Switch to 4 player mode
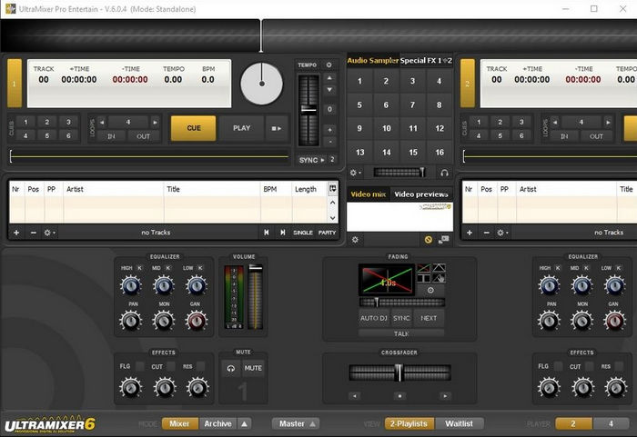Image resolution: width=637 pixels, height=437 pixels. (x=611, y=423)
